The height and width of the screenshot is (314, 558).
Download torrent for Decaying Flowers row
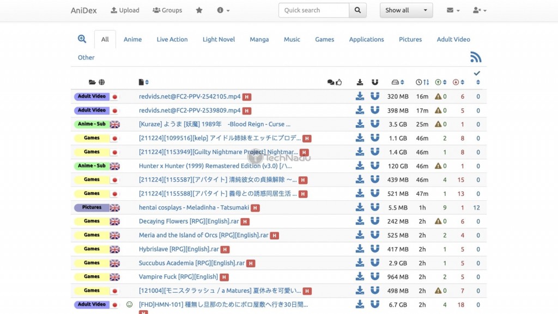pyautogui.click(x=360, y=221)
